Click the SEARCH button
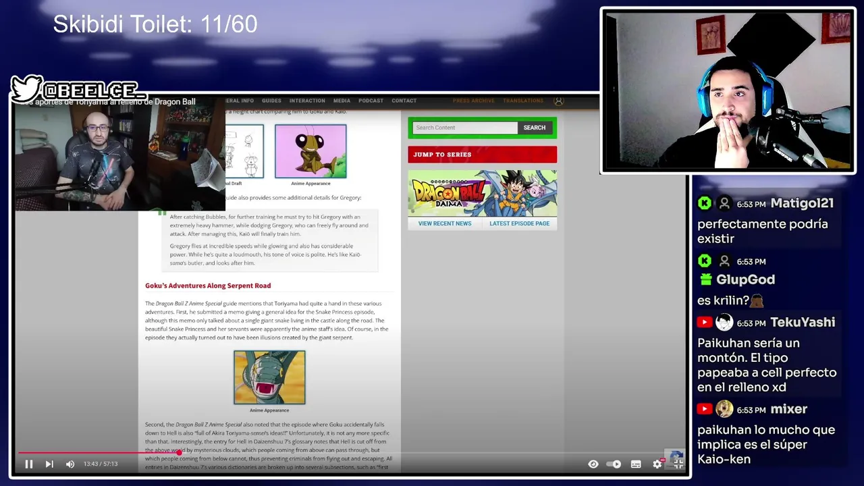 coord(535,128)
